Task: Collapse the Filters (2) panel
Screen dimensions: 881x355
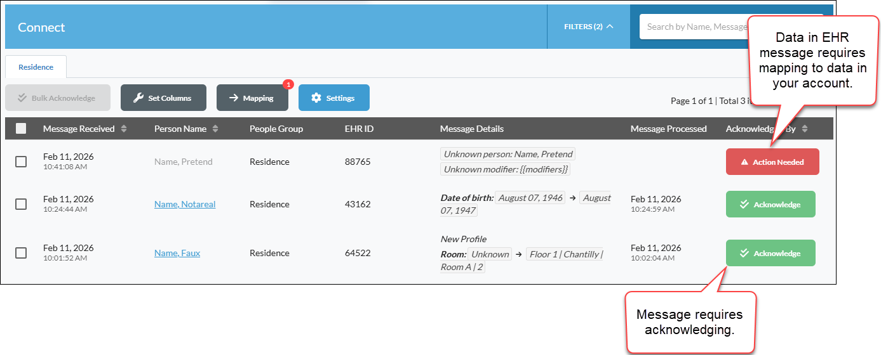Action: (589, 27)
